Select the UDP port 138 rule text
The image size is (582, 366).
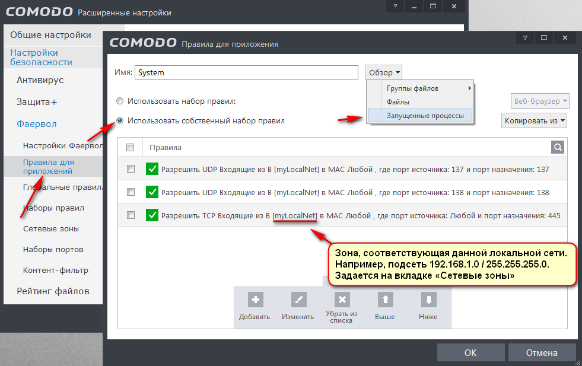(x=355, y=192)
